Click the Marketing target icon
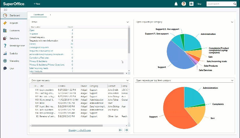Viewport: 240px width, 138px height. (5, 61)
